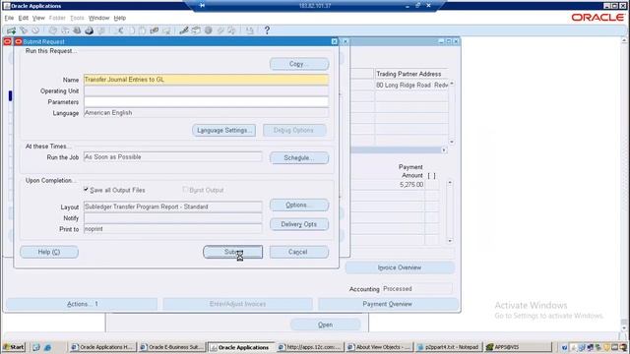The width and height of the screenshot is (630, 354).
Task: Open the Edit menu
Action: coord(24,18)
